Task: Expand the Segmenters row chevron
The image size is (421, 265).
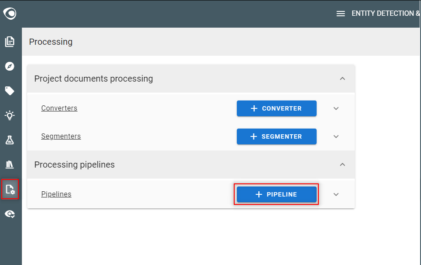Action: [336, 136]
